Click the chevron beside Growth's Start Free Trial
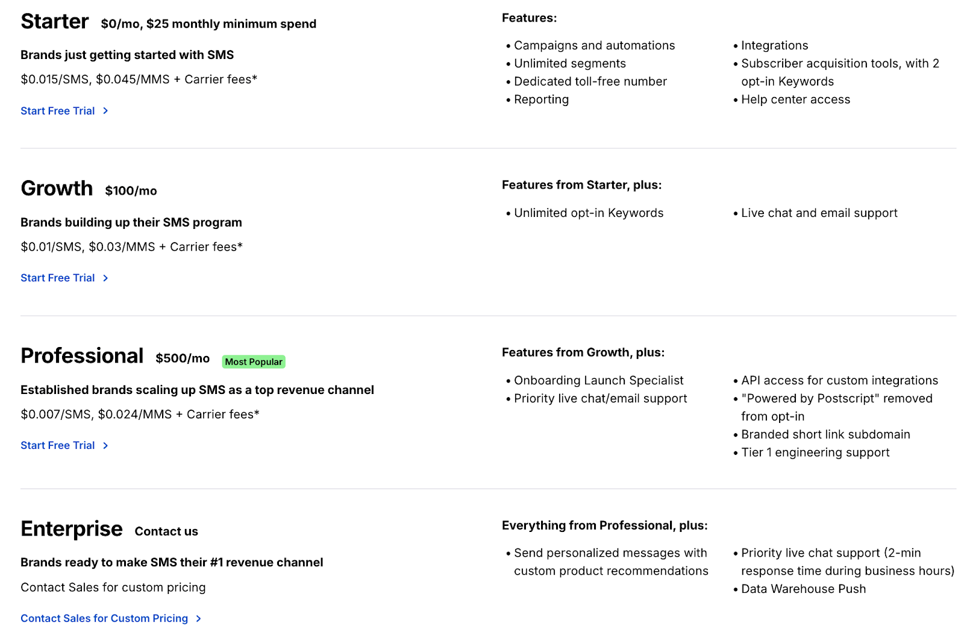Image resolution: width=964 pixels, height=641 pixels. [x=105, y=278]
